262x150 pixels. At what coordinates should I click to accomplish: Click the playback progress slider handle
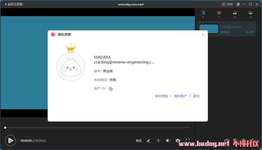click(5, 128)
